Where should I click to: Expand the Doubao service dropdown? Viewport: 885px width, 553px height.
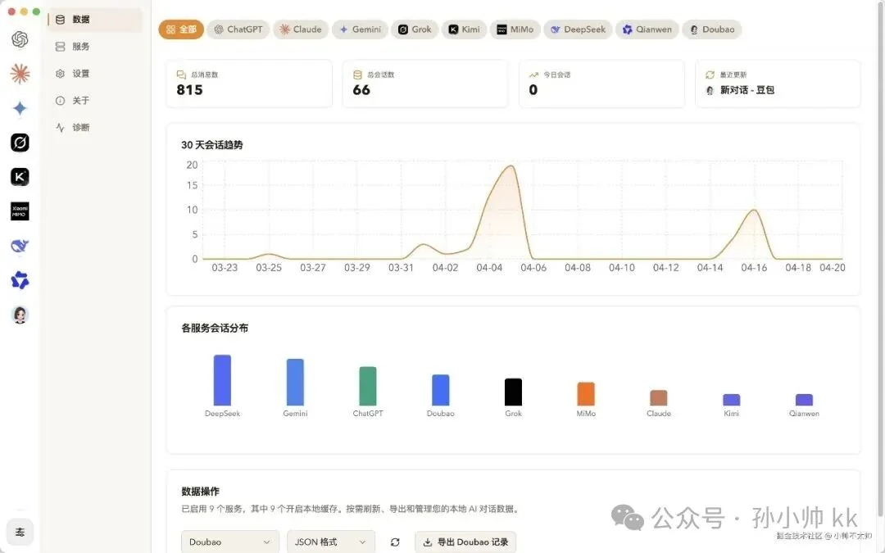click(x=230, y=542)
